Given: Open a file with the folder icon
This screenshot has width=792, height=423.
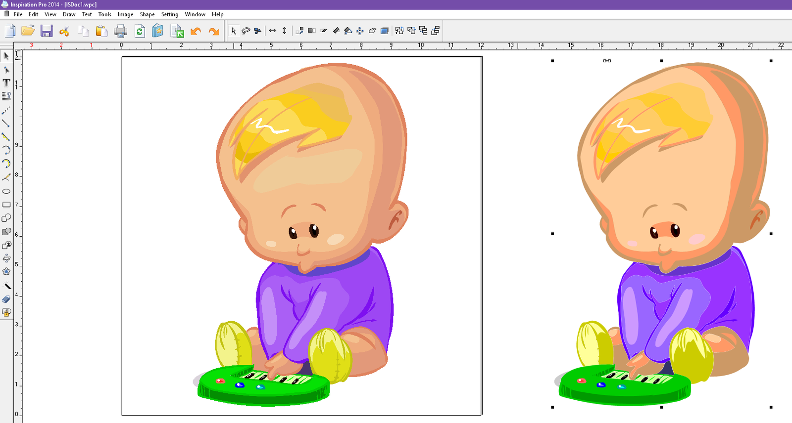Looking at the screenshot, I should tap(28, 31).
